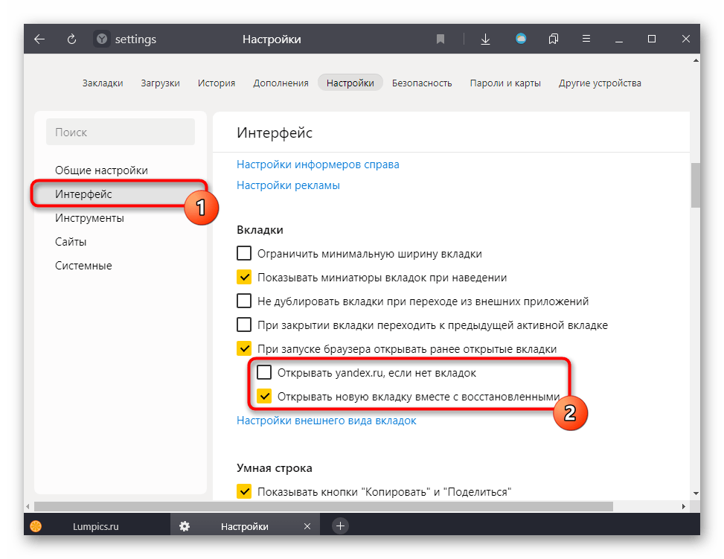
Task: Click the Yandex logo icon in address bar
Action: coord(102,39)
